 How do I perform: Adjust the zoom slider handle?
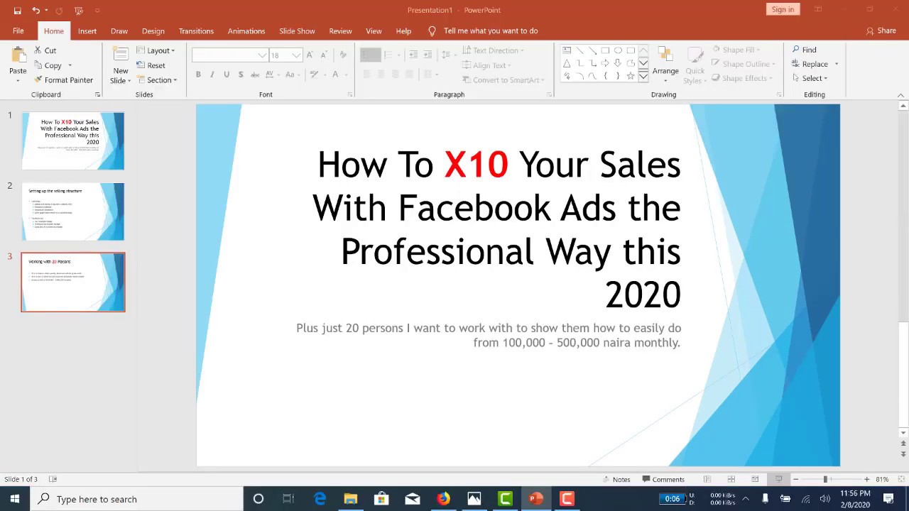pyautogui.click(x=825, y=480)
